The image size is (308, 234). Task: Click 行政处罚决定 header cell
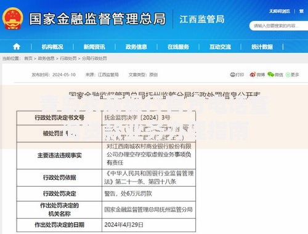click(59, 193)
